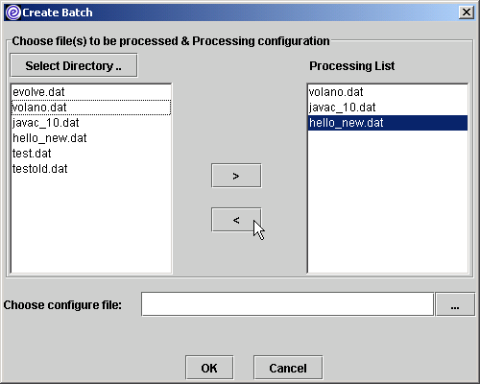Confirm the batch with OK

tap(209, 368)
